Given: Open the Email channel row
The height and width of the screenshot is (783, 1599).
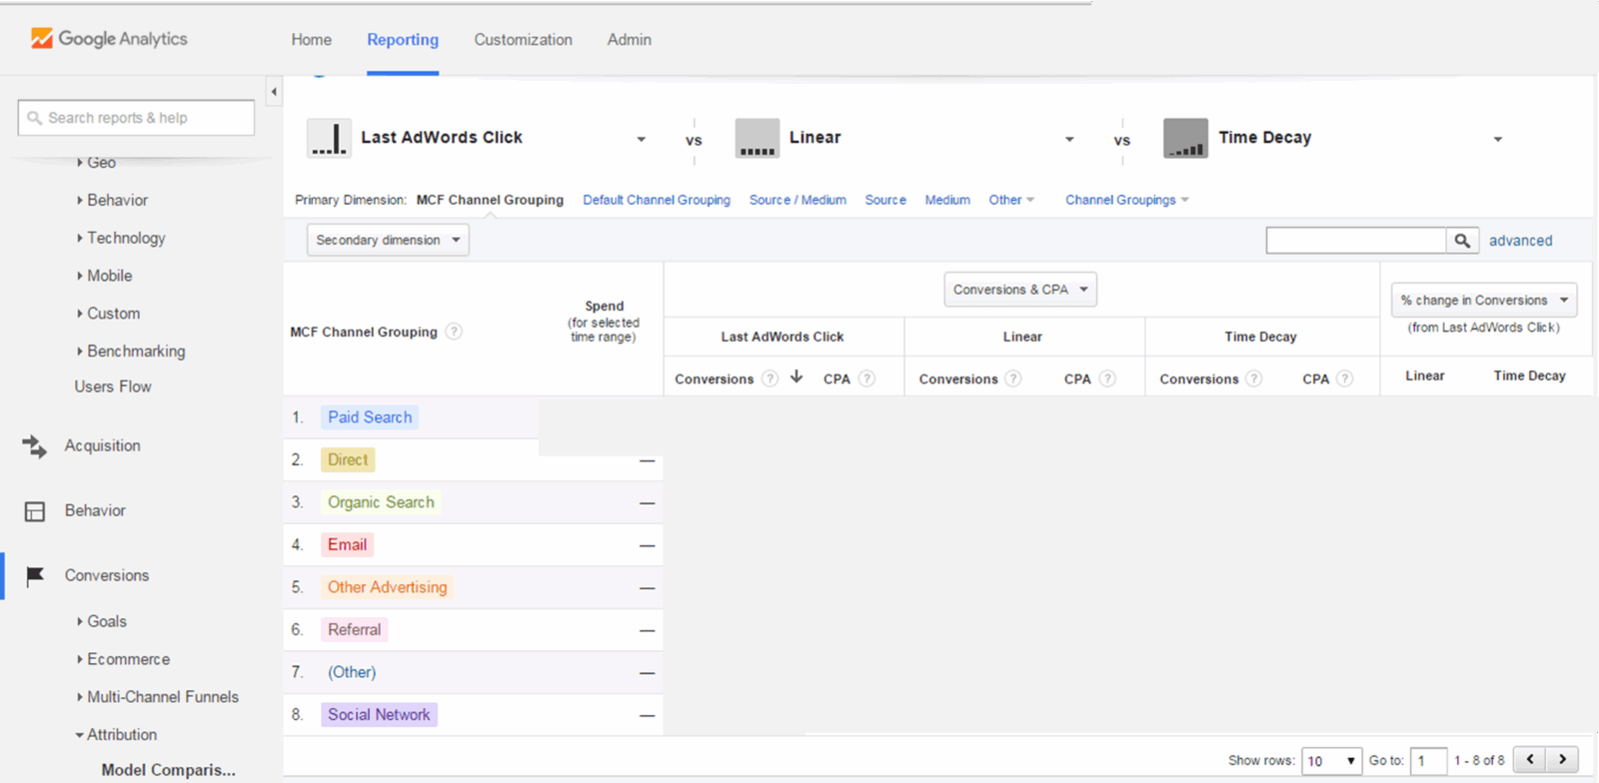Looking at the screenshot, I should 347,545.
